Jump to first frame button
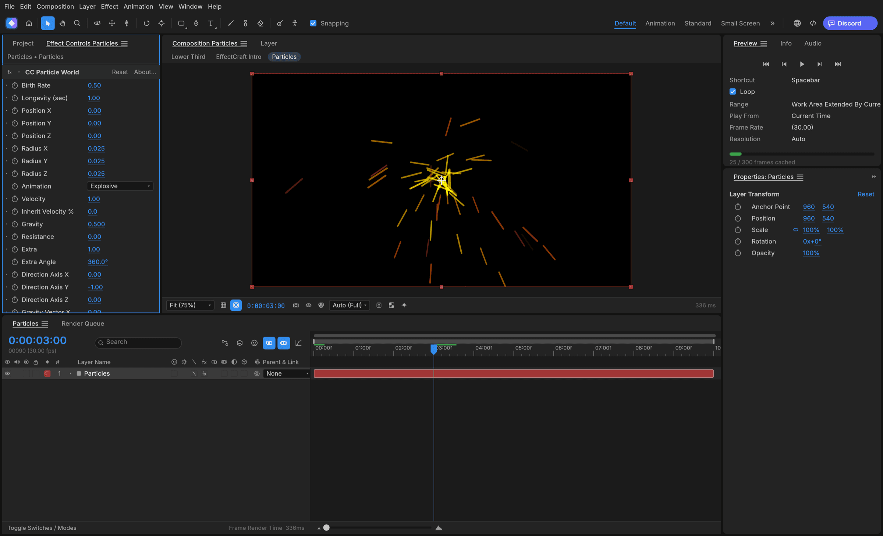 766,64
